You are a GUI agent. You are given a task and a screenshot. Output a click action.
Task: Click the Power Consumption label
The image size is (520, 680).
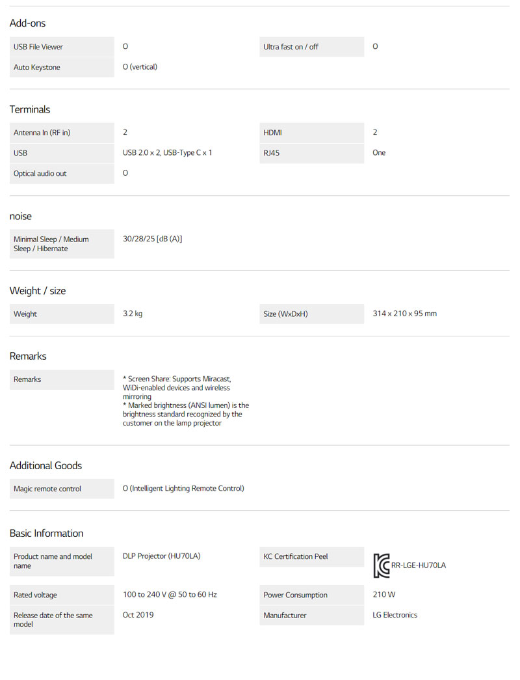295,595
